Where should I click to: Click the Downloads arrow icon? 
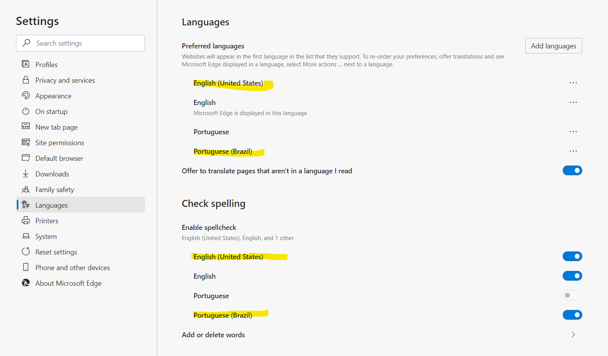pyautogui.click(x=26, y=173)
